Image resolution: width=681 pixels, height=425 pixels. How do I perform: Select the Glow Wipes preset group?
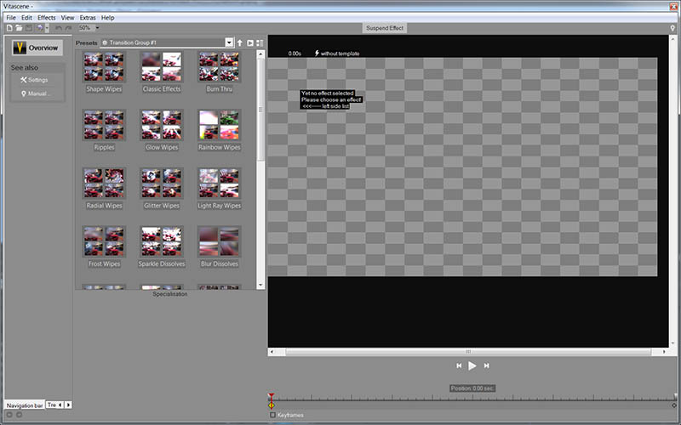[162, 130]
